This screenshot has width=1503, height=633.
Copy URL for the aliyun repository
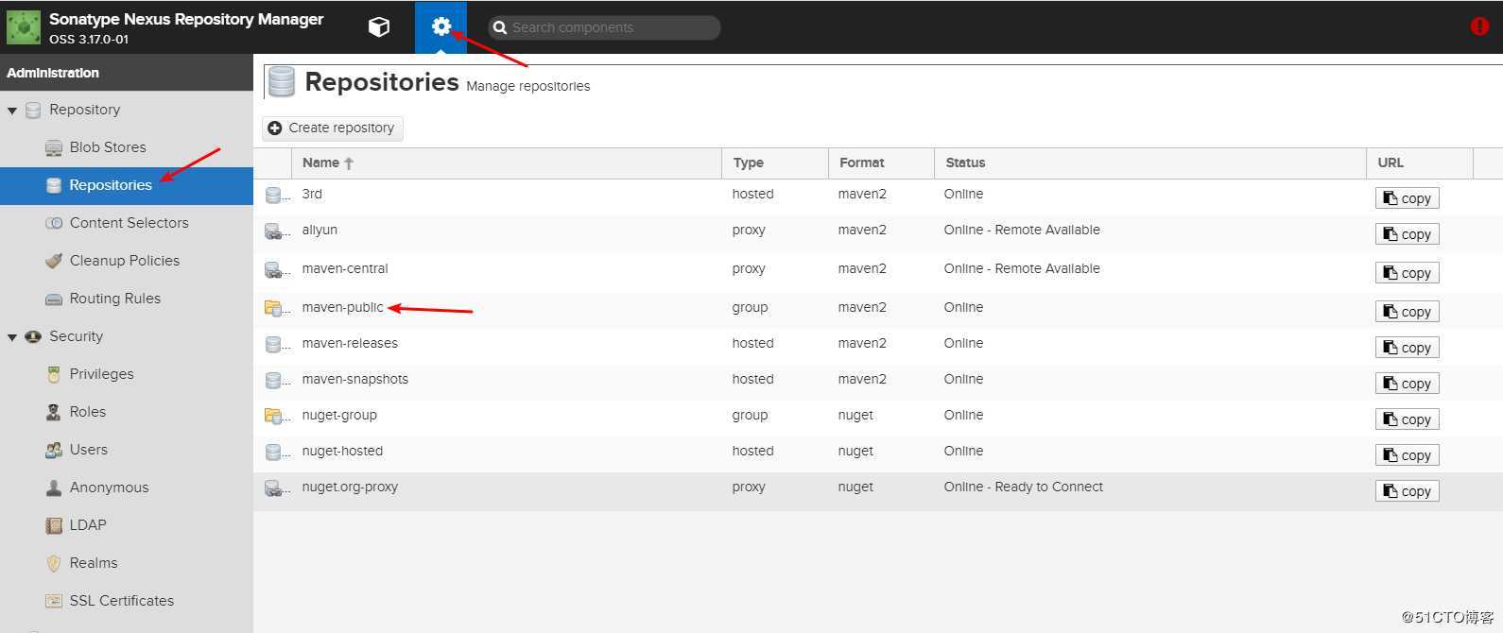[1407, 234]
